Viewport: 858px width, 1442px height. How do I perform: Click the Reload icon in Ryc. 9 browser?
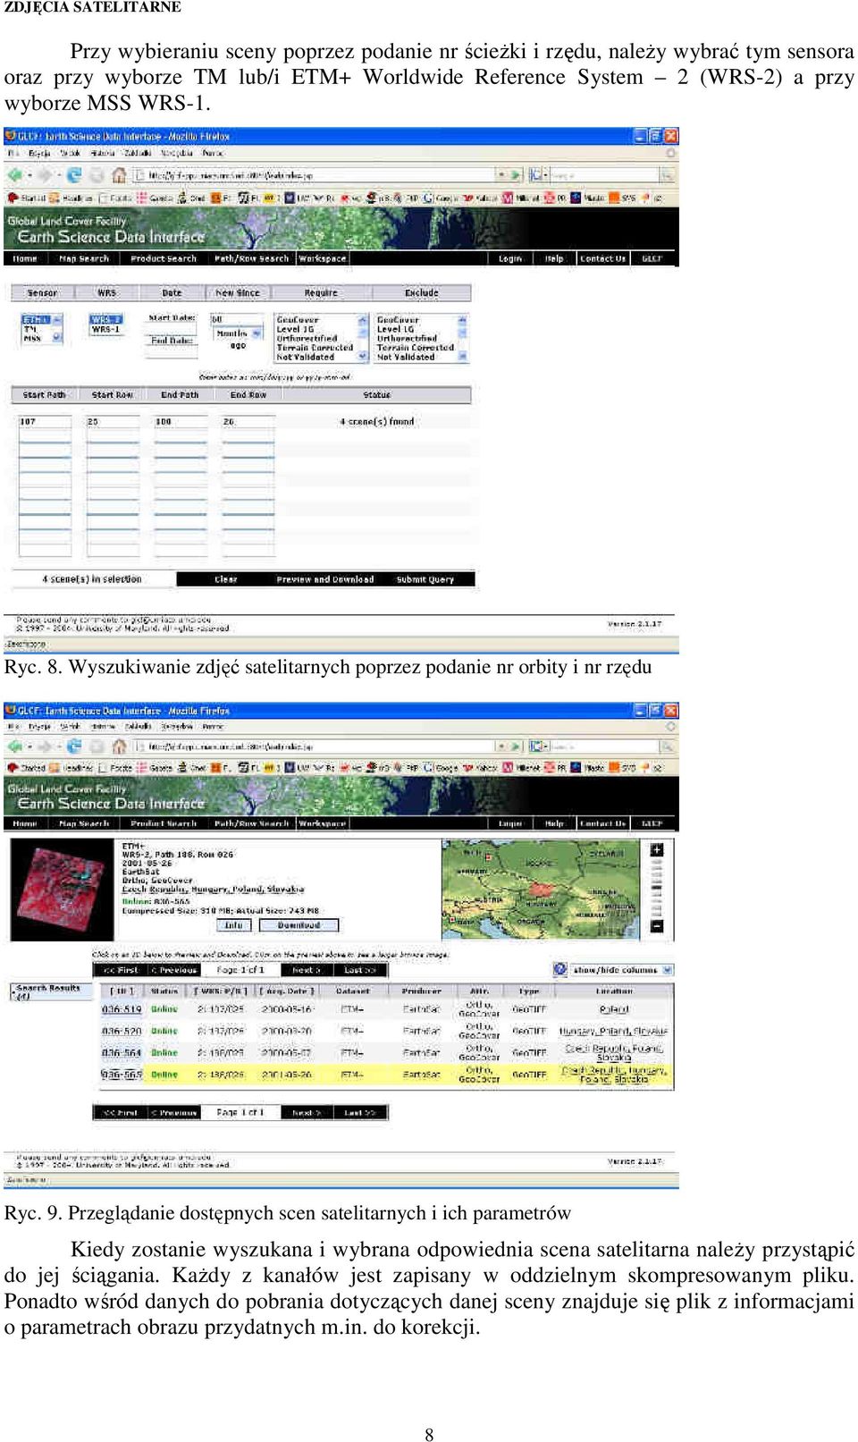tap(74, 746)
